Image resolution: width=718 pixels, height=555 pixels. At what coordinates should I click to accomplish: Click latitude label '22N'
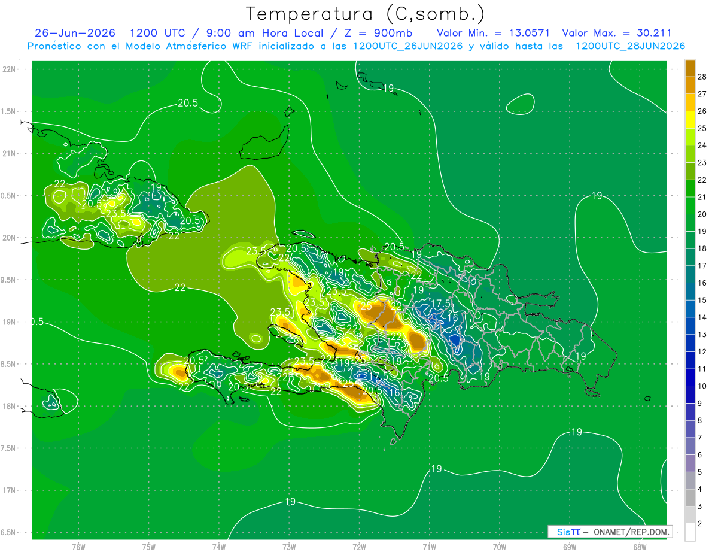[x=9, y=69]
